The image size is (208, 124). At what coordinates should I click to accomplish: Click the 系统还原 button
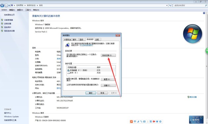(108, 55)
